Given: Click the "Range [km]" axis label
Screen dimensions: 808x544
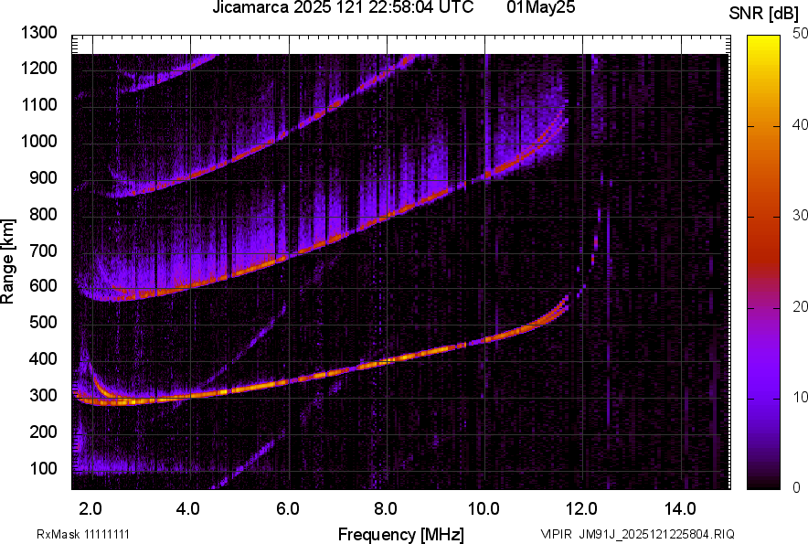Looking at the screenshot, I should click(x=7, y=261).
